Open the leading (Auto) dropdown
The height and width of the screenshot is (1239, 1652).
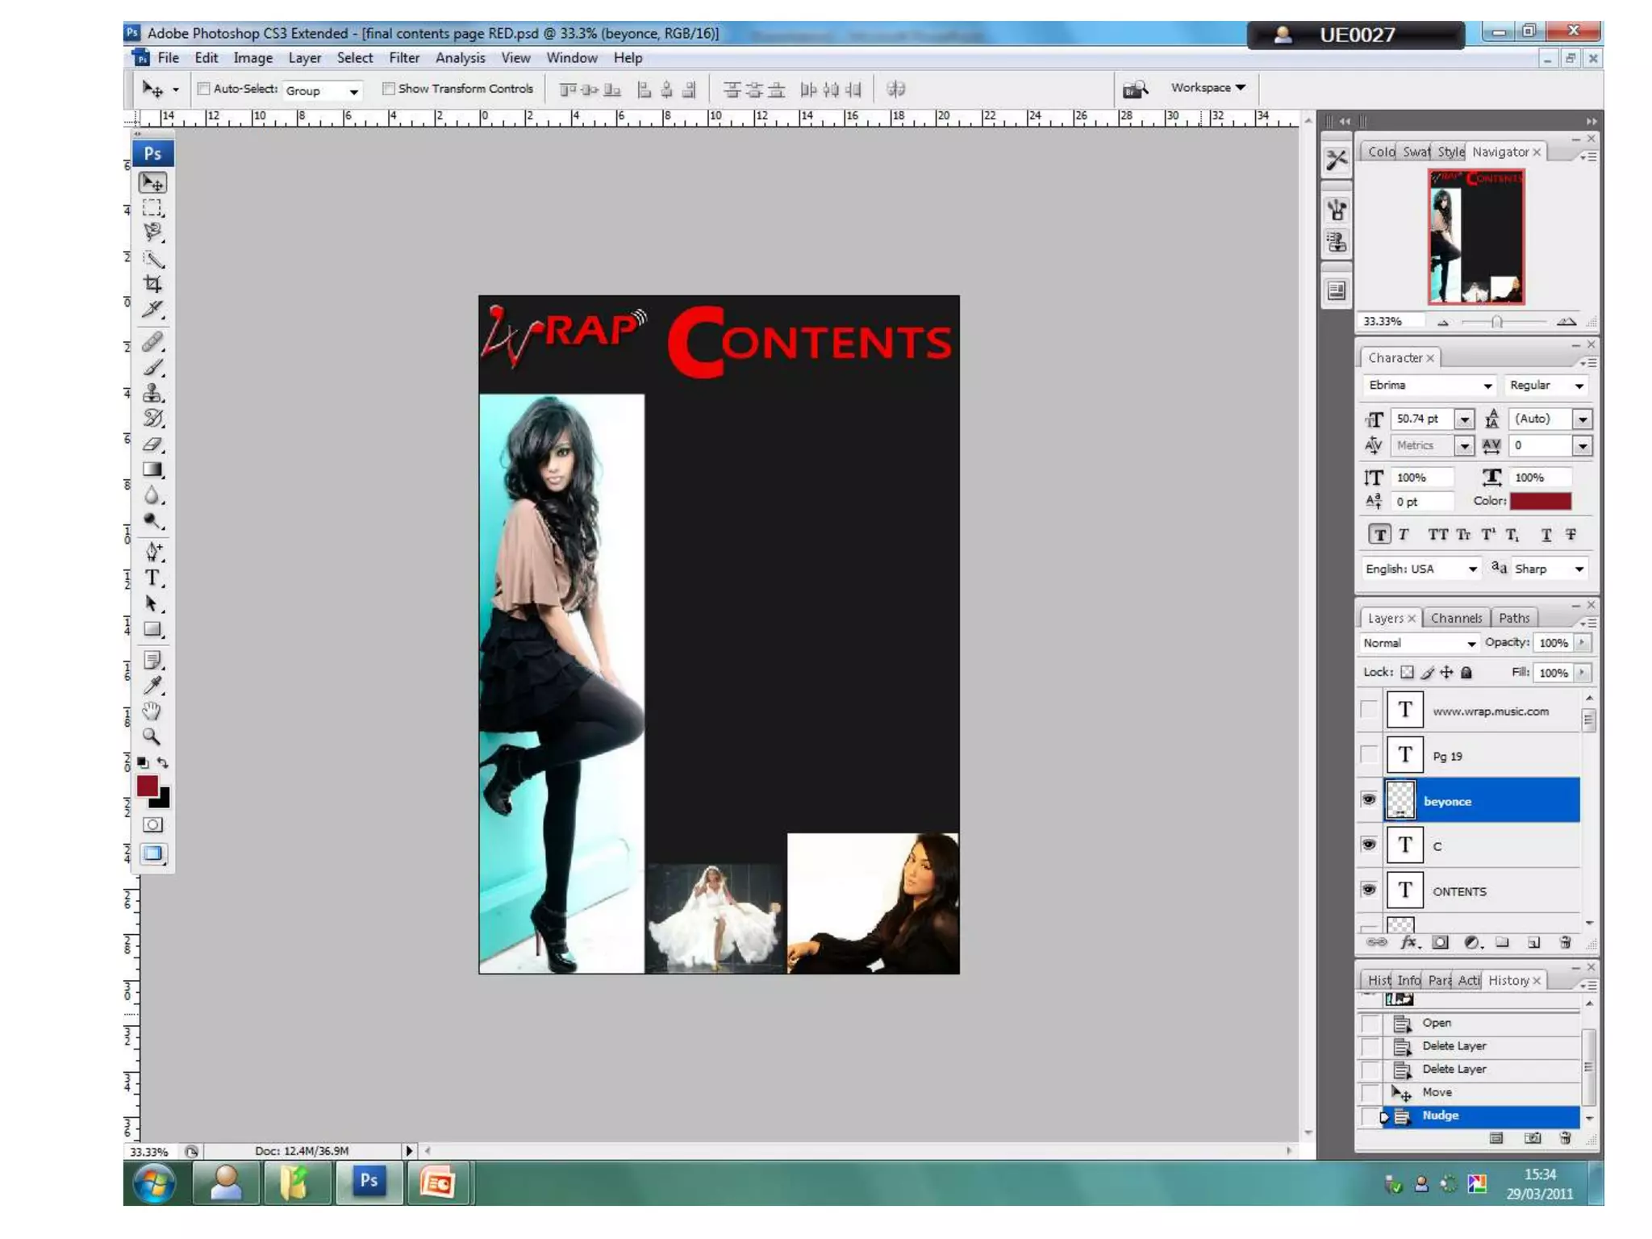click(1582, 419)
